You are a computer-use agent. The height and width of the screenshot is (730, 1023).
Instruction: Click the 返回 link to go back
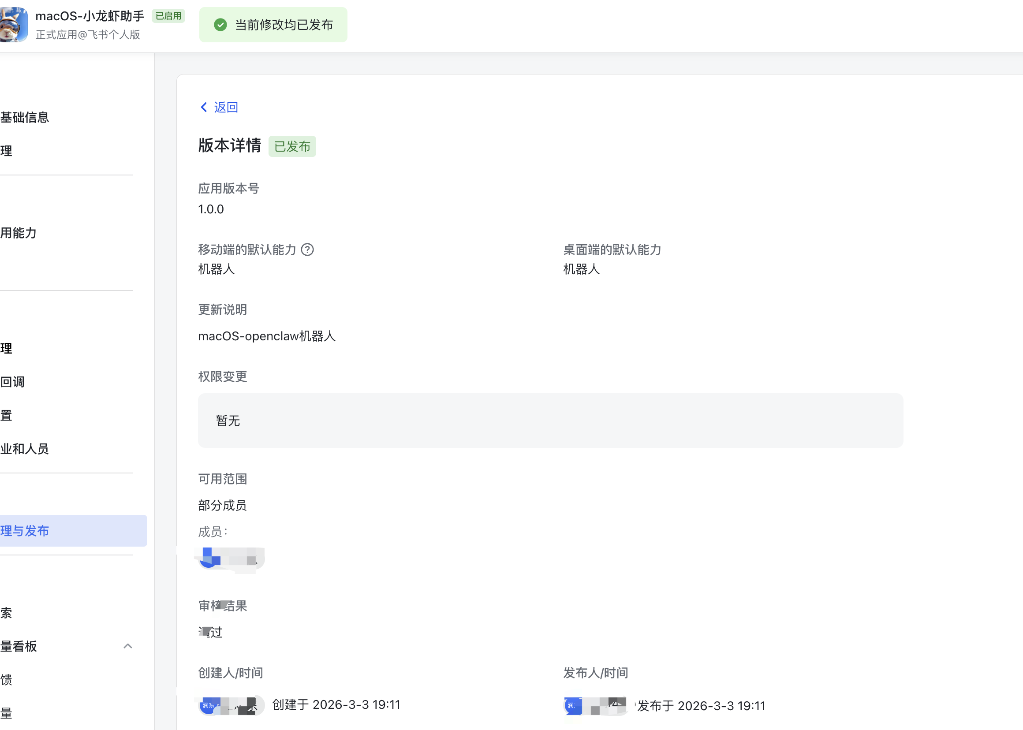tap(225, 107)
